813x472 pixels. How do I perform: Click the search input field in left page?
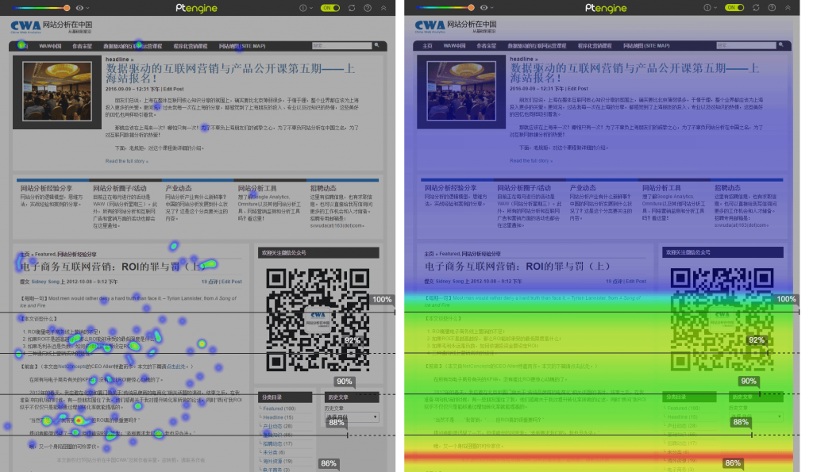point(341,45)
